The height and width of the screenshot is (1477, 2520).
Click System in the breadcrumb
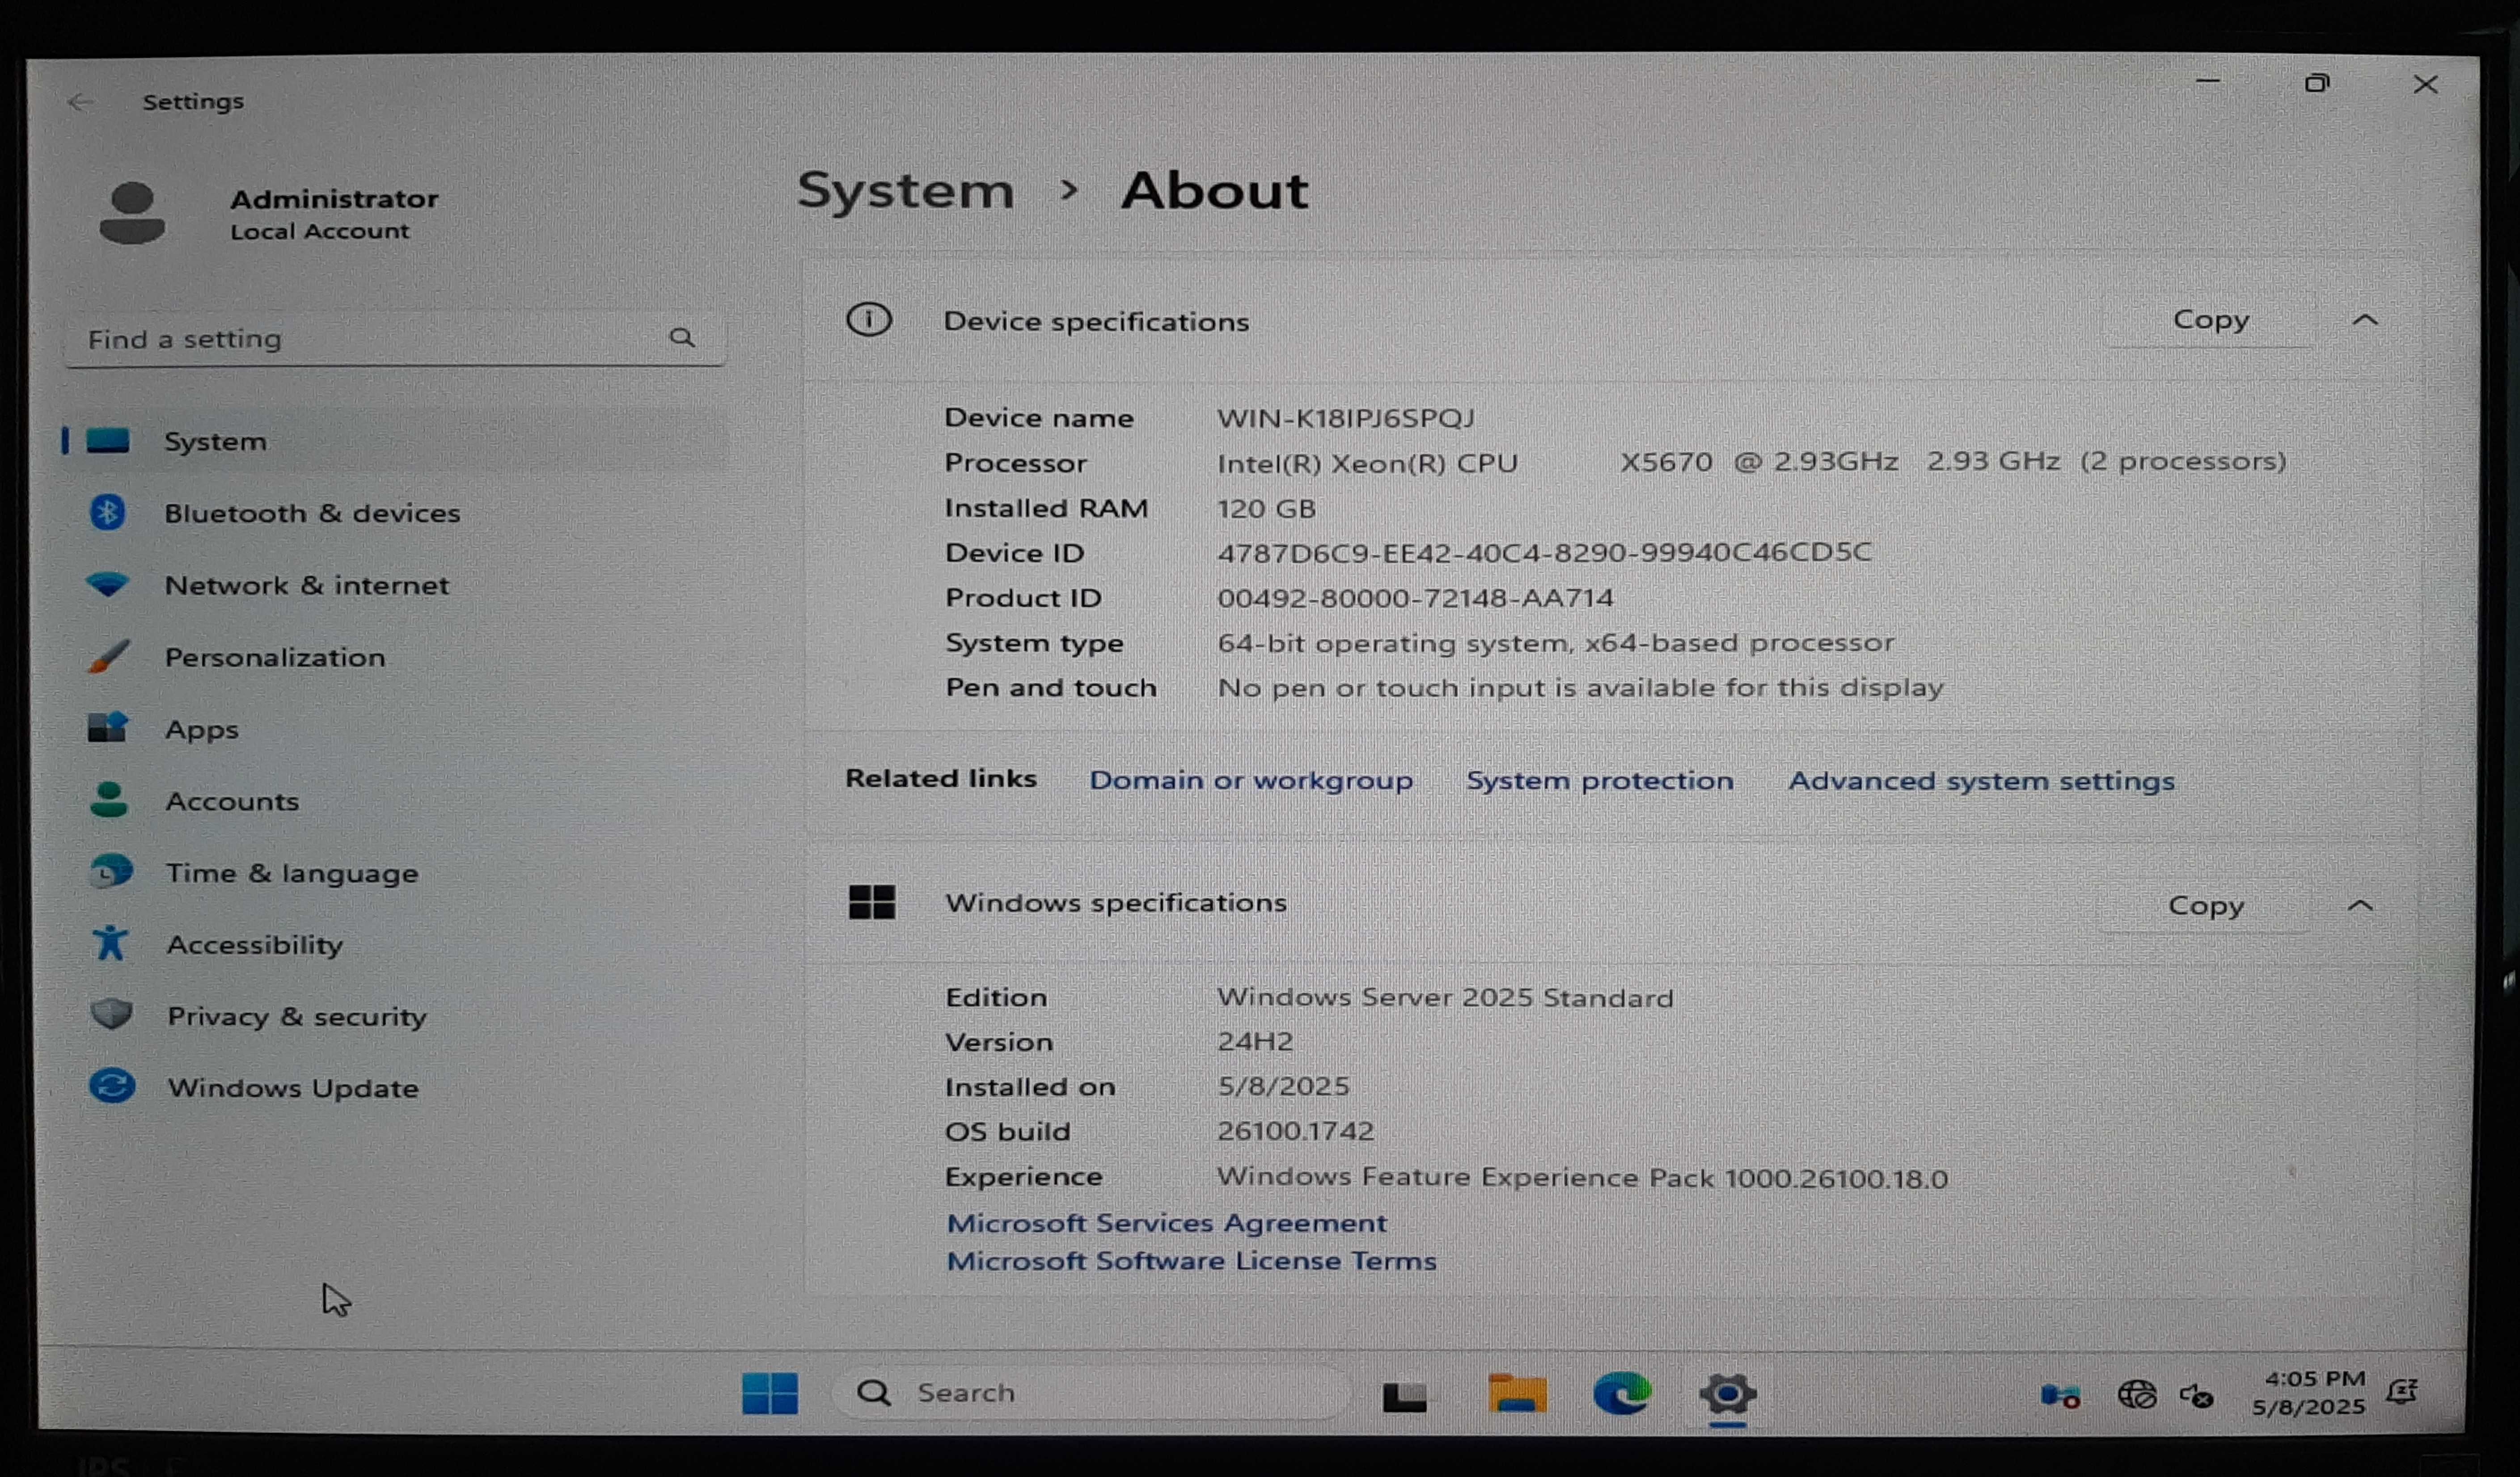[905, 190]
